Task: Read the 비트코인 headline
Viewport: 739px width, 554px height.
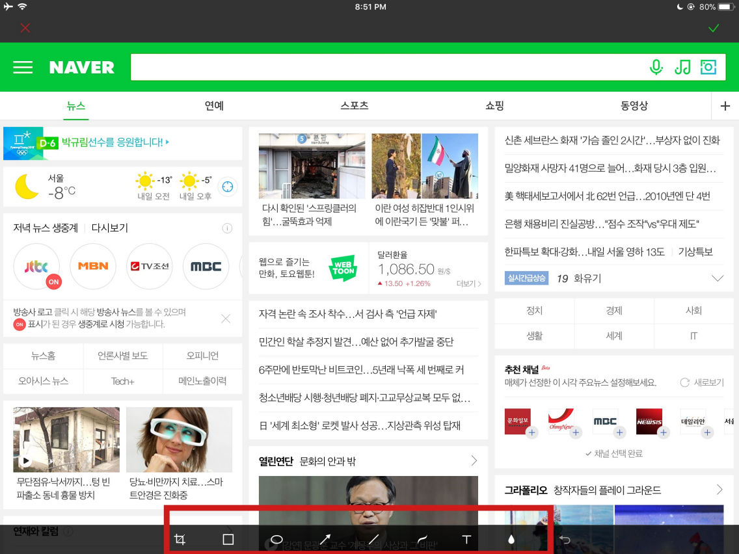Action: [362, 370]
